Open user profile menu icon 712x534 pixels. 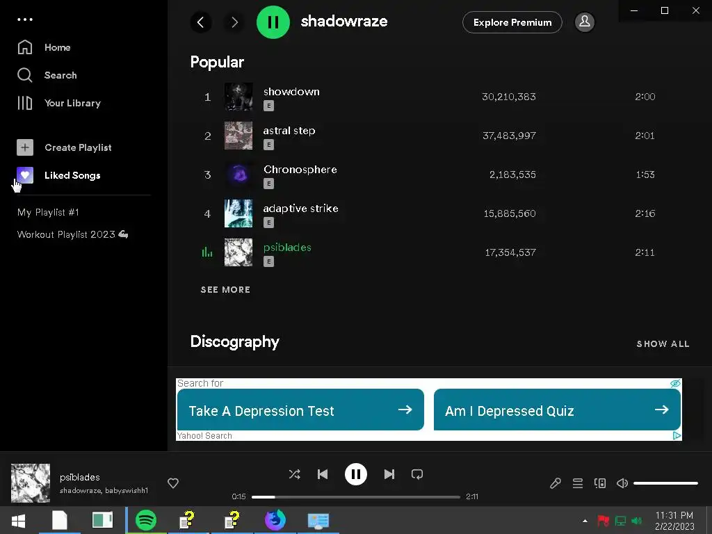(584, 22)
